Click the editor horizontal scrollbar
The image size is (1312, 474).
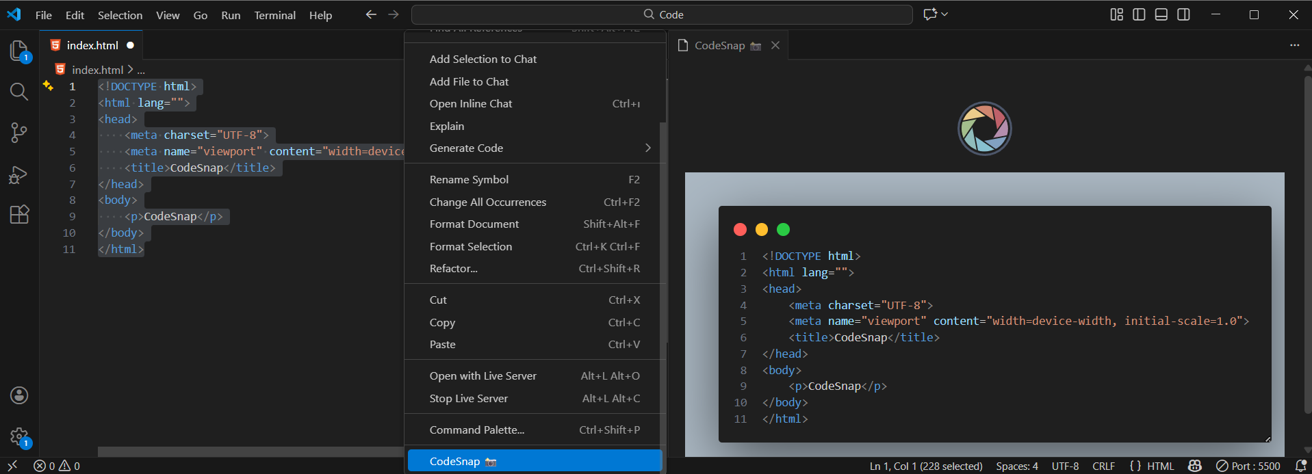pyautogui.click(x=250, y=451)
